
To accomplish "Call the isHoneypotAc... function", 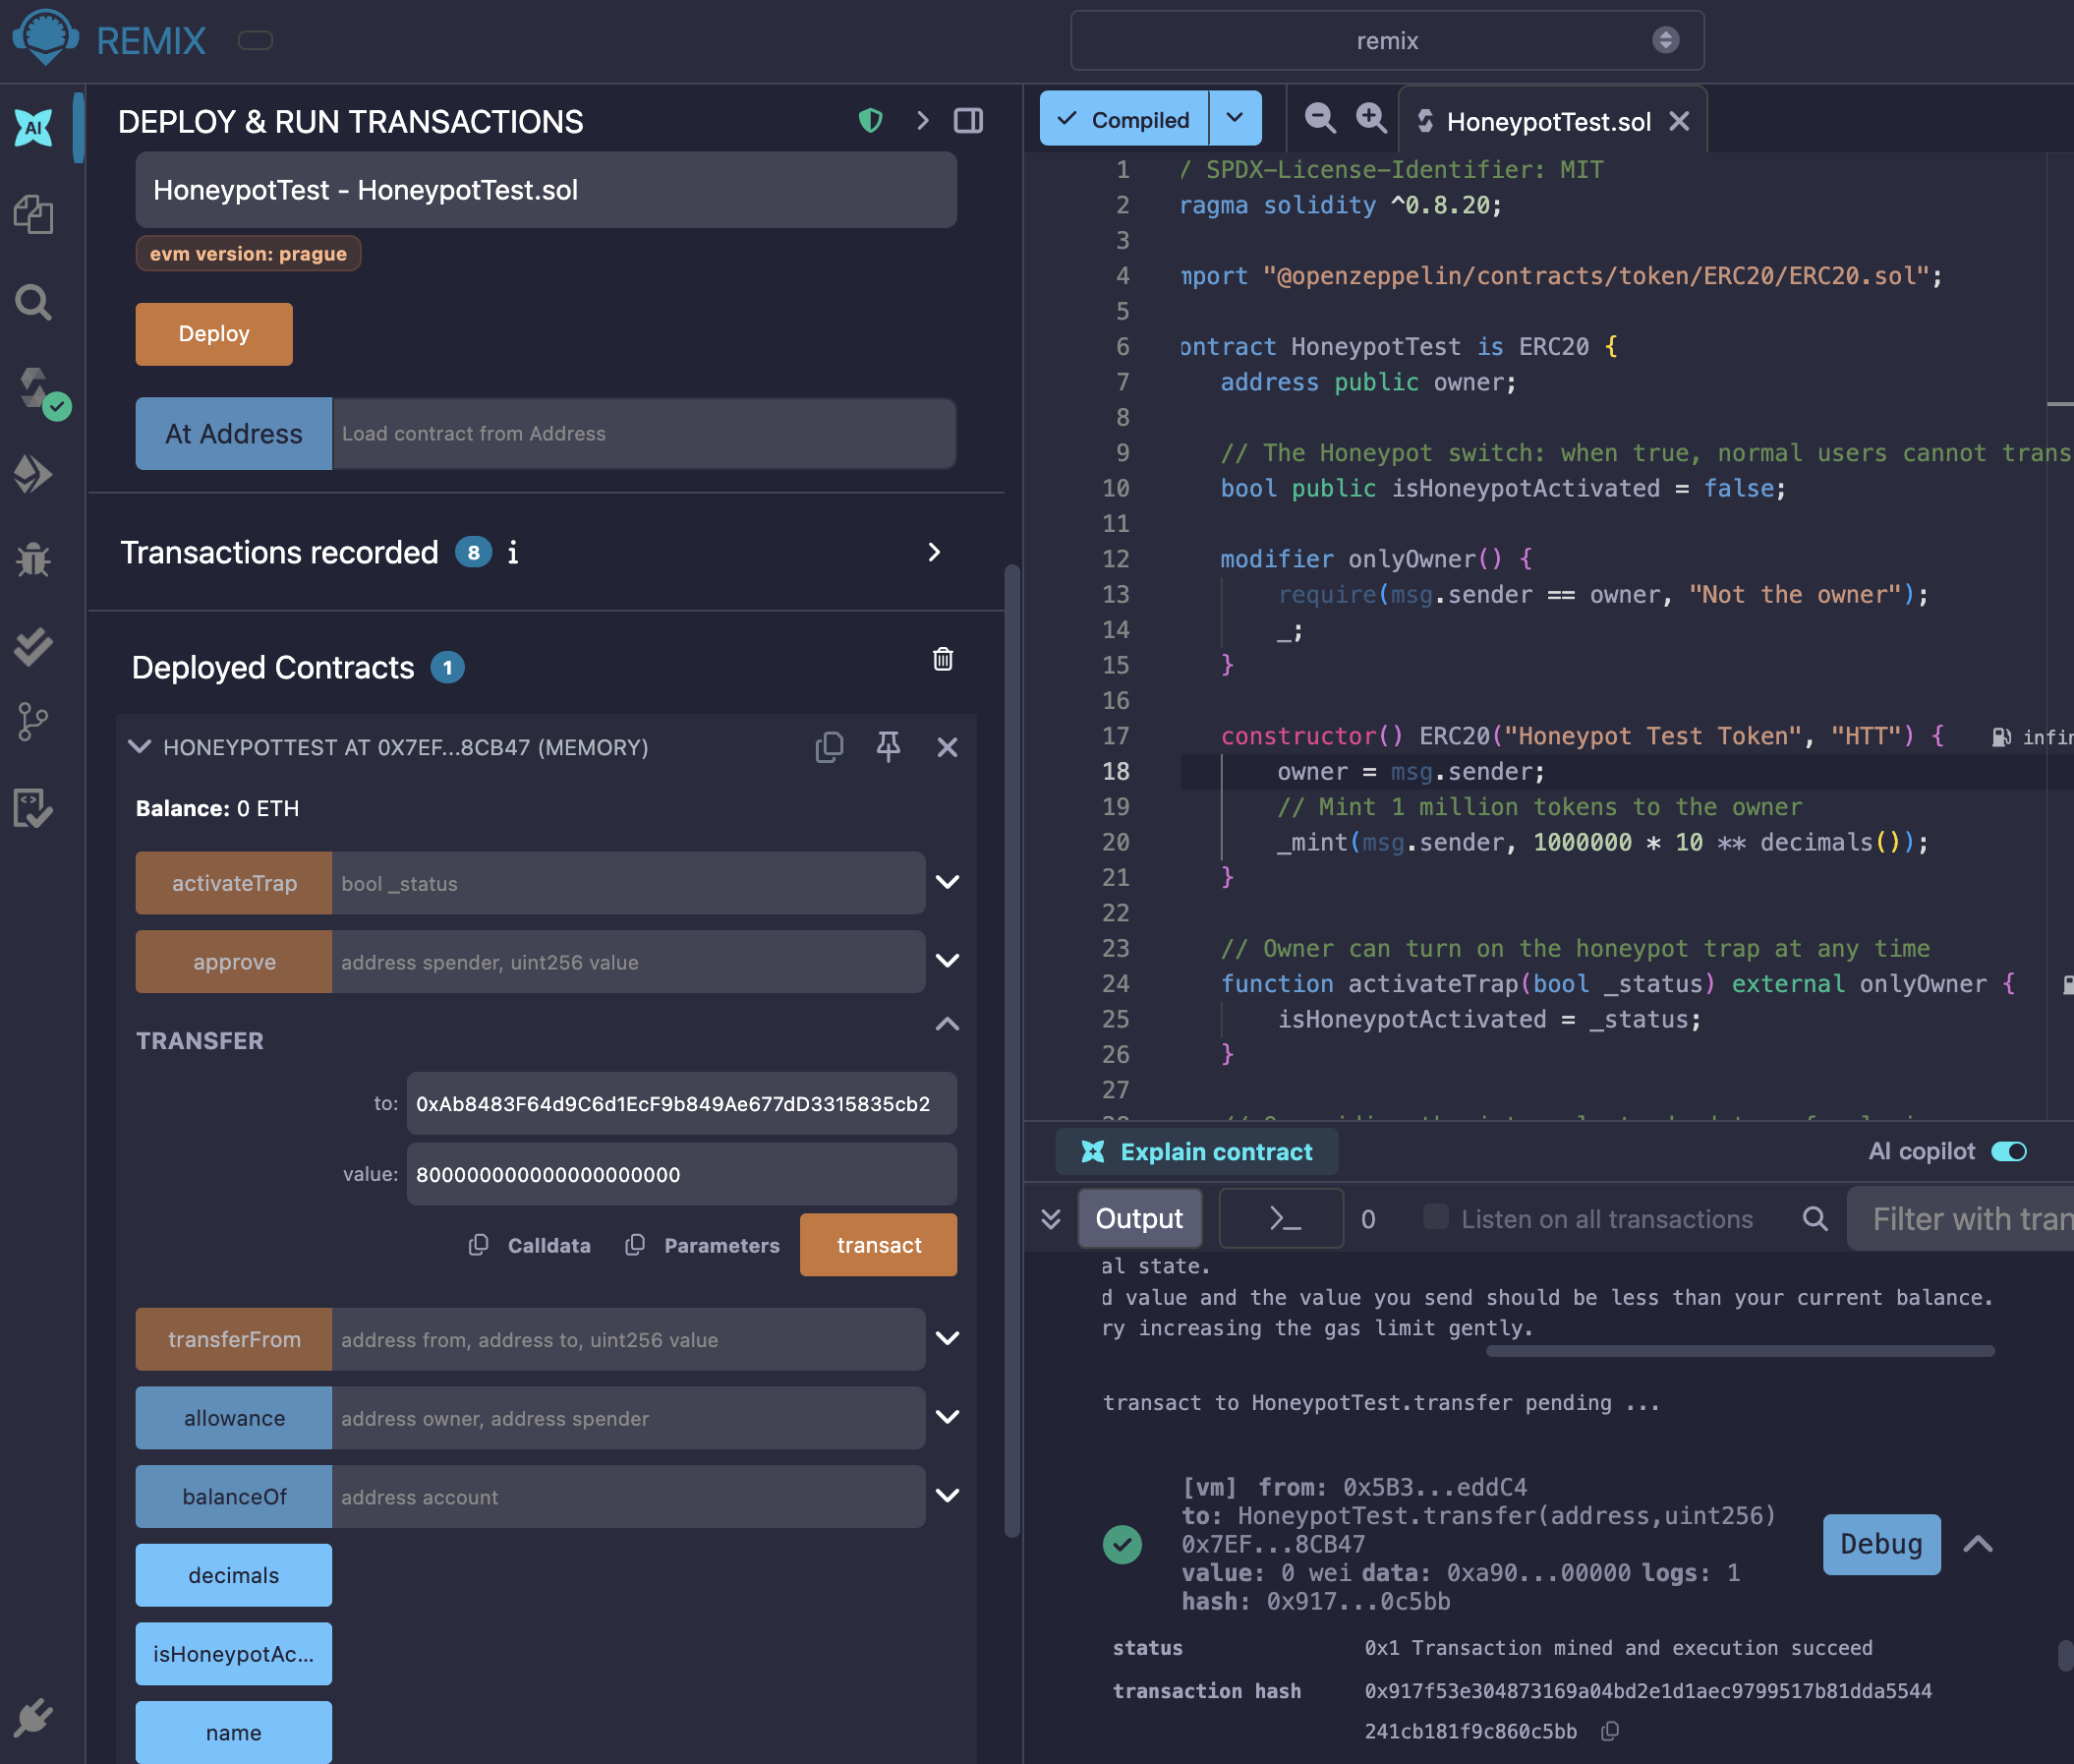I will coord(234,1654).
